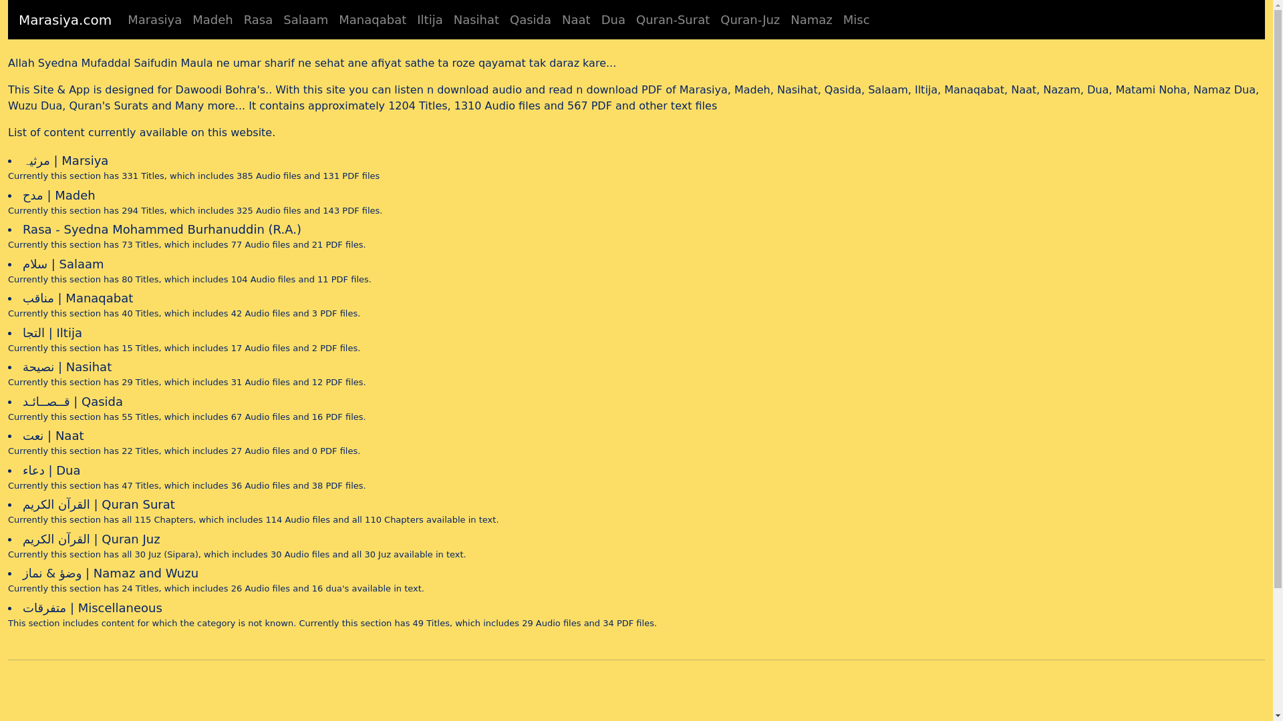Go to Rasa in top navigation
The image size is (1283, 721).
[x=258, y=20]
